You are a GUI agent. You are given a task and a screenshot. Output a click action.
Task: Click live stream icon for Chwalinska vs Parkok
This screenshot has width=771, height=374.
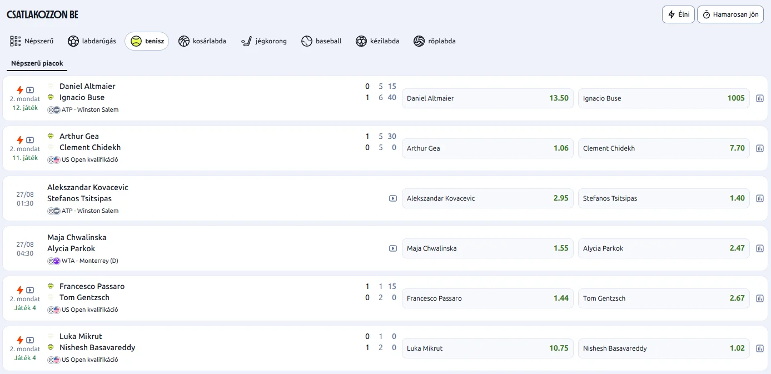tap(393, 248)
